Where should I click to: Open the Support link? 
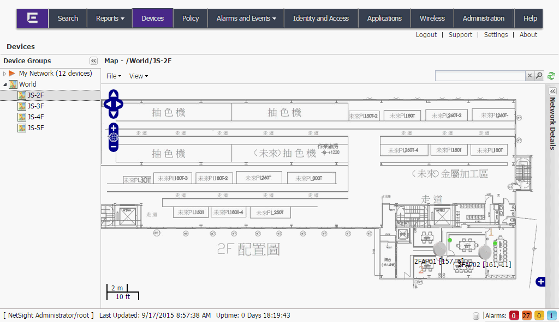coord(460,35)
